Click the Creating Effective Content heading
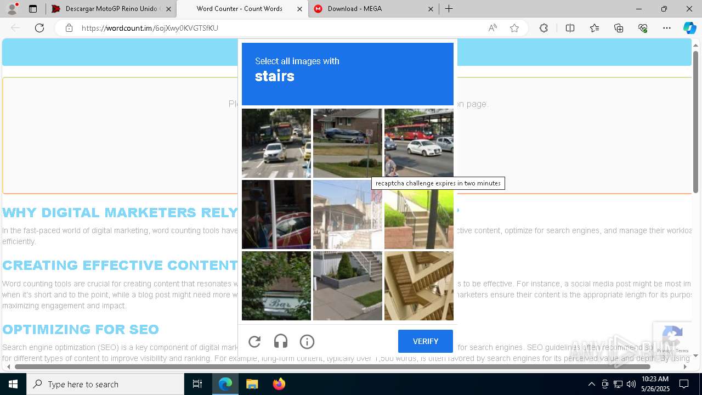The height and width of the screenshot is (395, 702). tap(120, 266)
